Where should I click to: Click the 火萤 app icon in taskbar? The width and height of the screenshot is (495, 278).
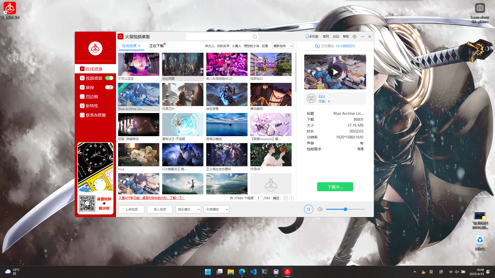(287, 272)
